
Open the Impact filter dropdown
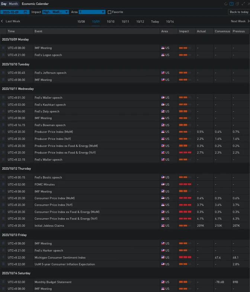55,12
